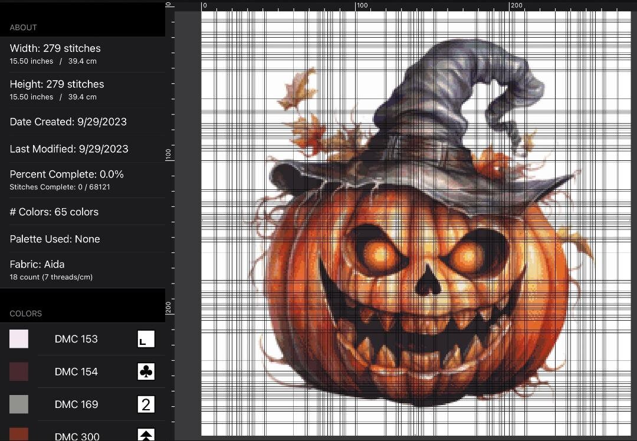Select the DMC 153 light pink swatch

tap(19, 339)
